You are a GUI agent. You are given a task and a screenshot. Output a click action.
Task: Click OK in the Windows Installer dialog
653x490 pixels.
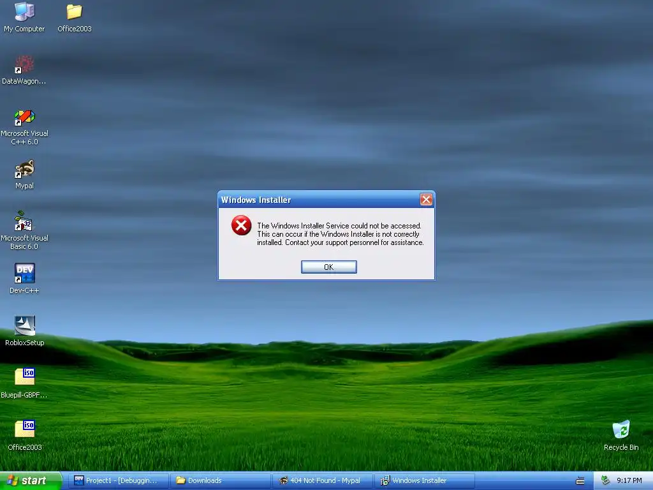pyautogui.click(x=328, y=267)
